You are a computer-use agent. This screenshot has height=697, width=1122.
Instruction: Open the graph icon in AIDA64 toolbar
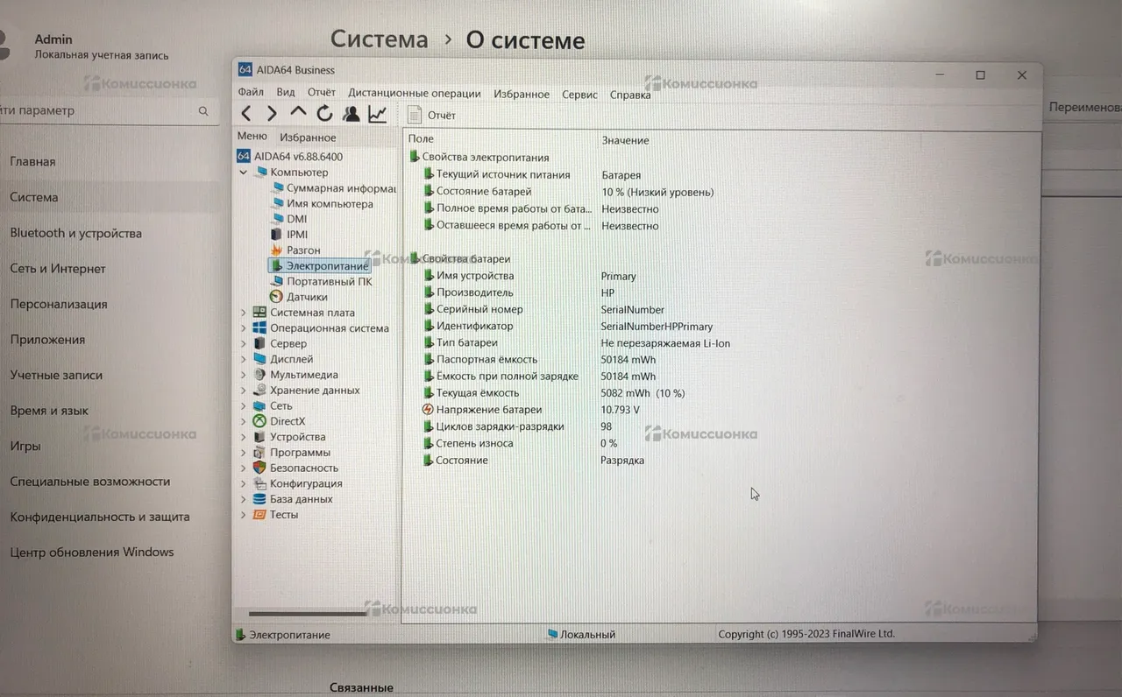point(377,113)
